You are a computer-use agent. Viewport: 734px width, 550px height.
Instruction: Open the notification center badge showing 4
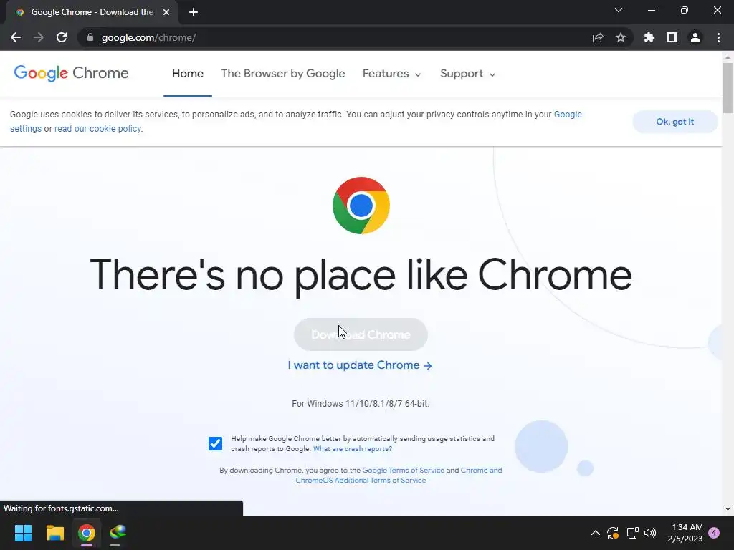pos(714,533)
